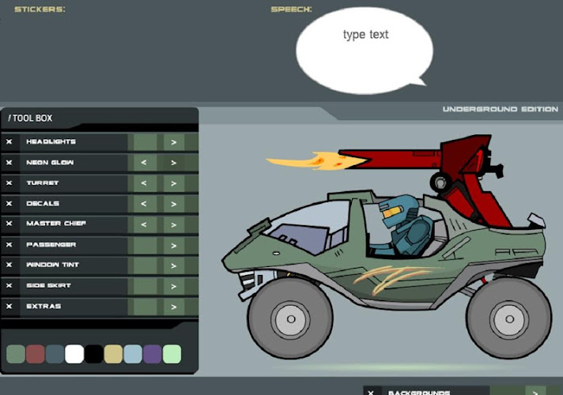Viewport: 563px width, 395px height.
Task: Pick the olive green color swatch
Action: [16, 354]
